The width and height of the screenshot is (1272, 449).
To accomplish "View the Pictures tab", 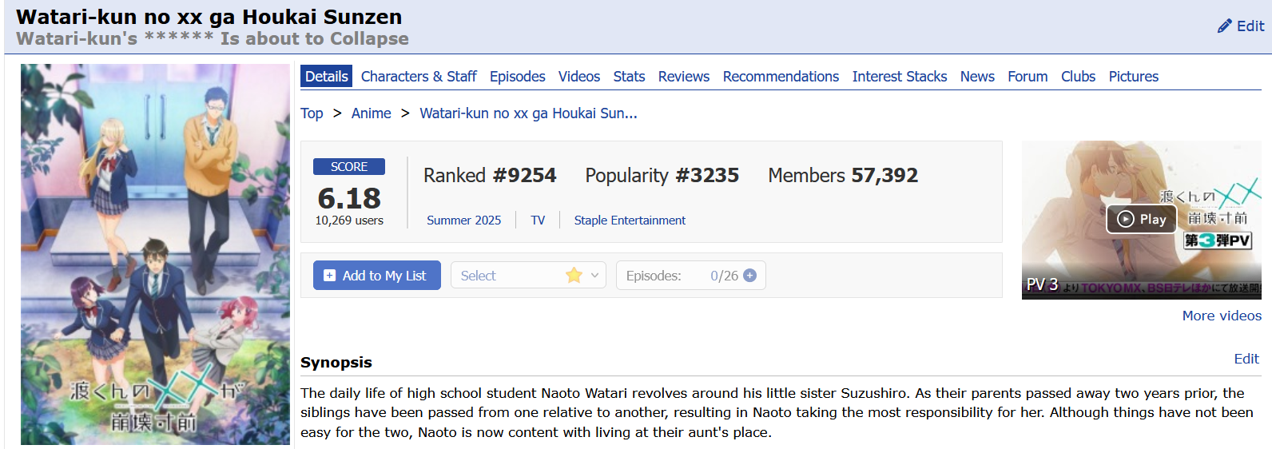I will (1133, 77).
